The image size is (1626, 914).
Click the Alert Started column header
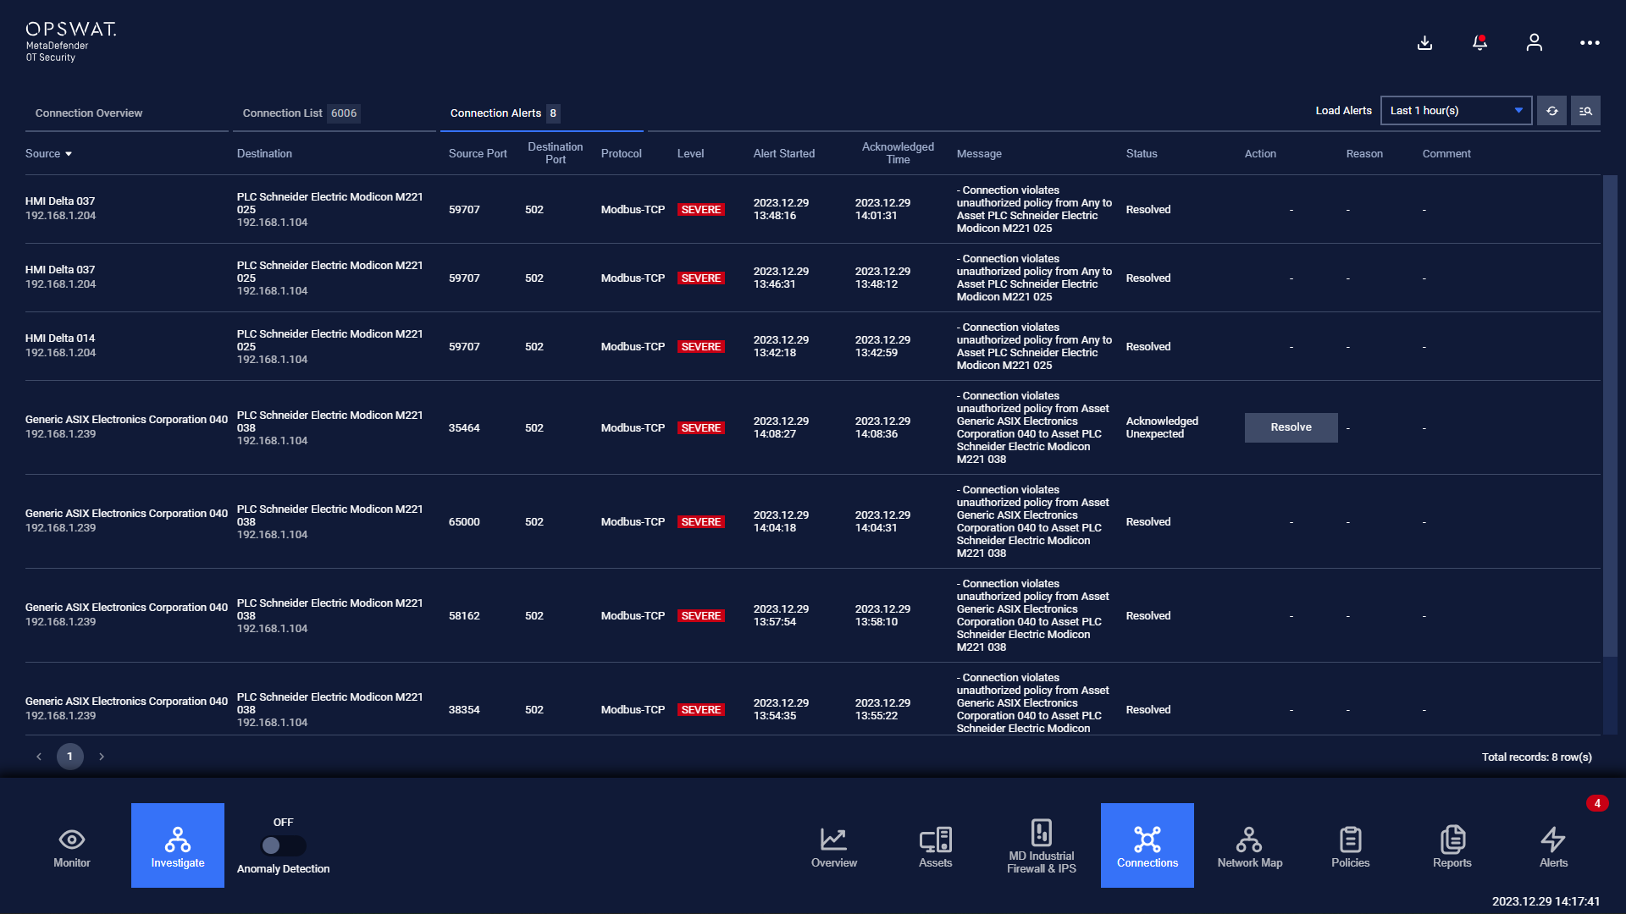(784, 154)
